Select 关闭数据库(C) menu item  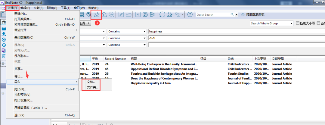[x=43, y=38]
